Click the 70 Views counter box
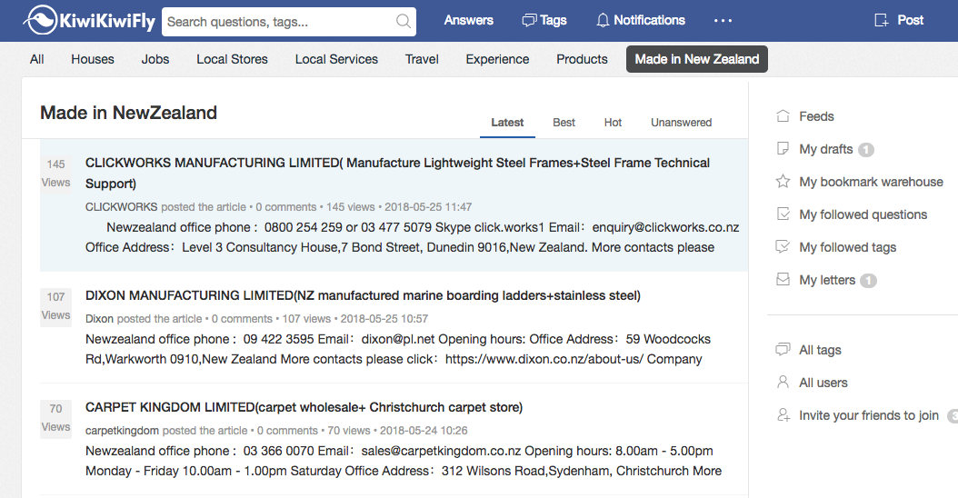Image resolution: width=958 pixels, height=498 pixels. coord(55,418)
